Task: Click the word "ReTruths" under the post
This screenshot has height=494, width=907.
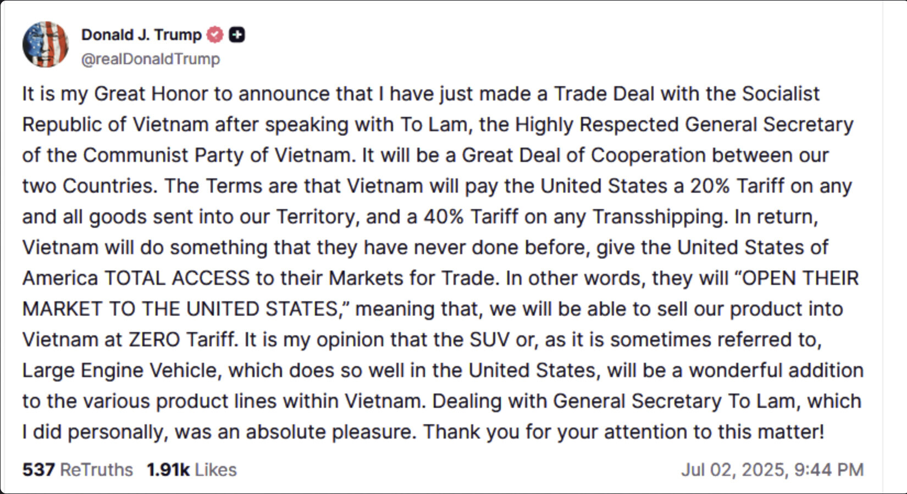Action: (x=96, y=470)
